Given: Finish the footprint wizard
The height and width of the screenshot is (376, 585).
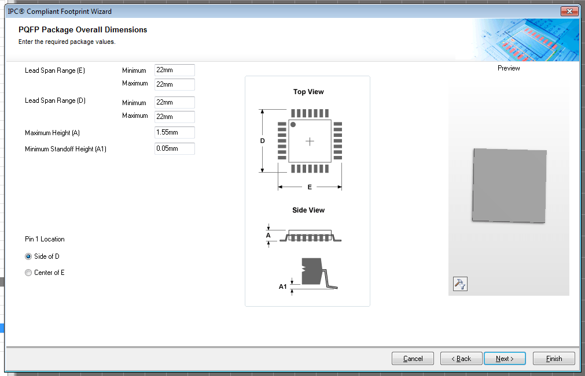Looking at the screenshot, I should coord(553,358).
